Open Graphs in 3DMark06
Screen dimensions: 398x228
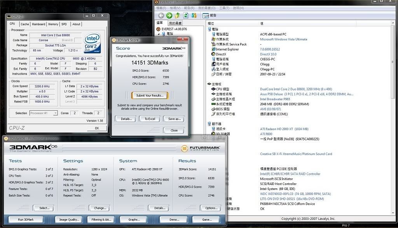coord(134,219)
